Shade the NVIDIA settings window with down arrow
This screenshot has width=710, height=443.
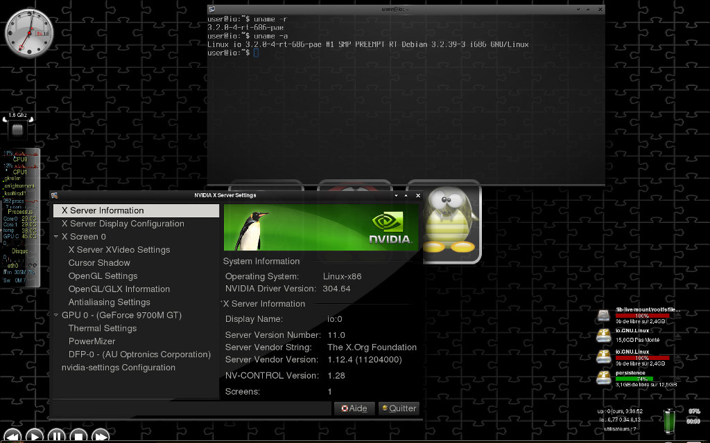click(396, 195)
